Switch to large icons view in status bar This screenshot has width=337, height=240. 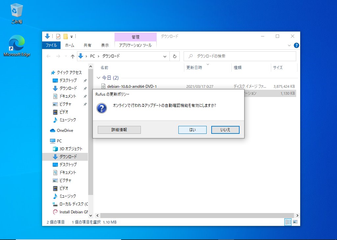point(295,222)
